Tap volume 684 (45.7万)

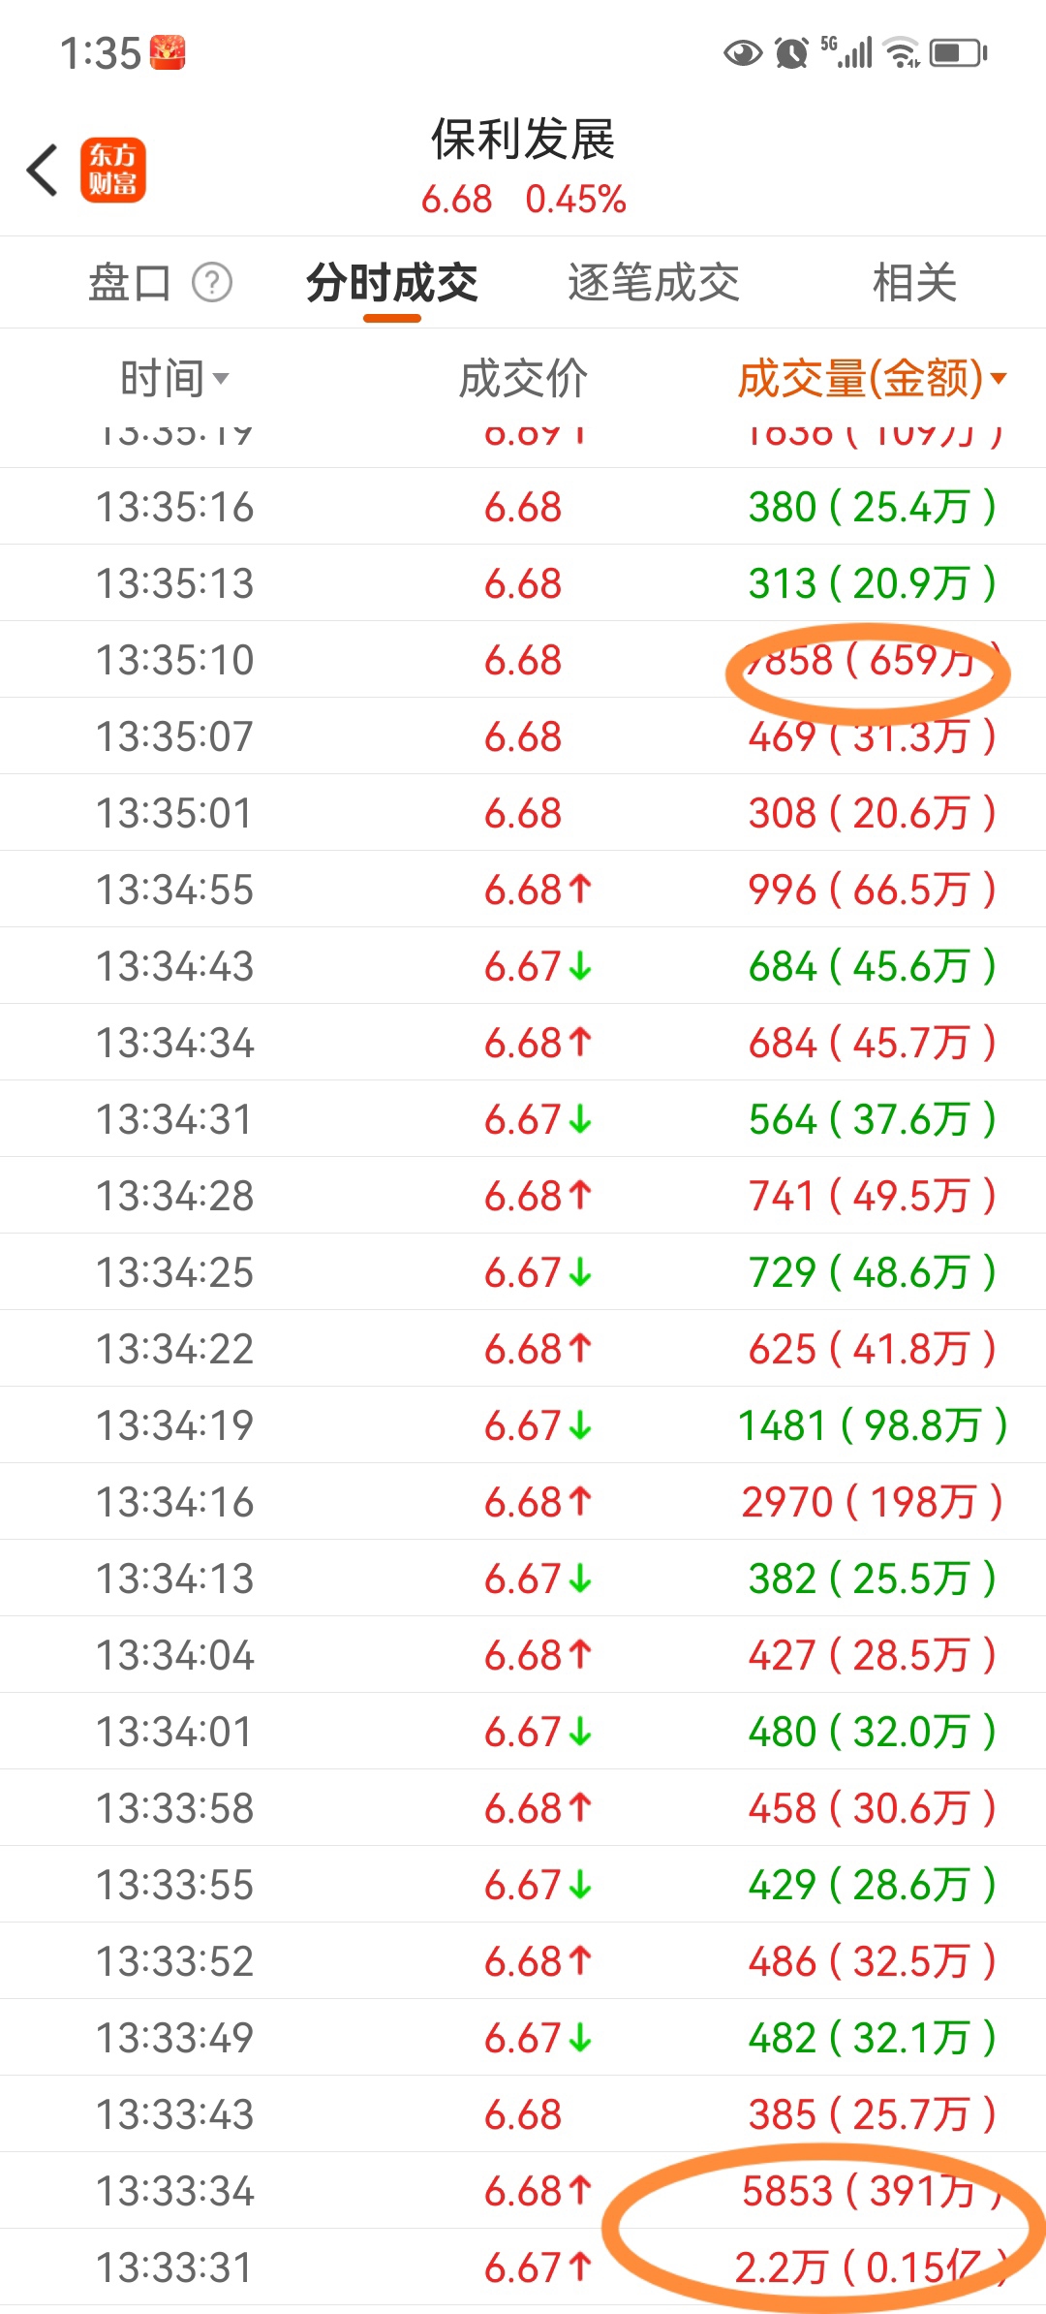tap(873, 1043)
